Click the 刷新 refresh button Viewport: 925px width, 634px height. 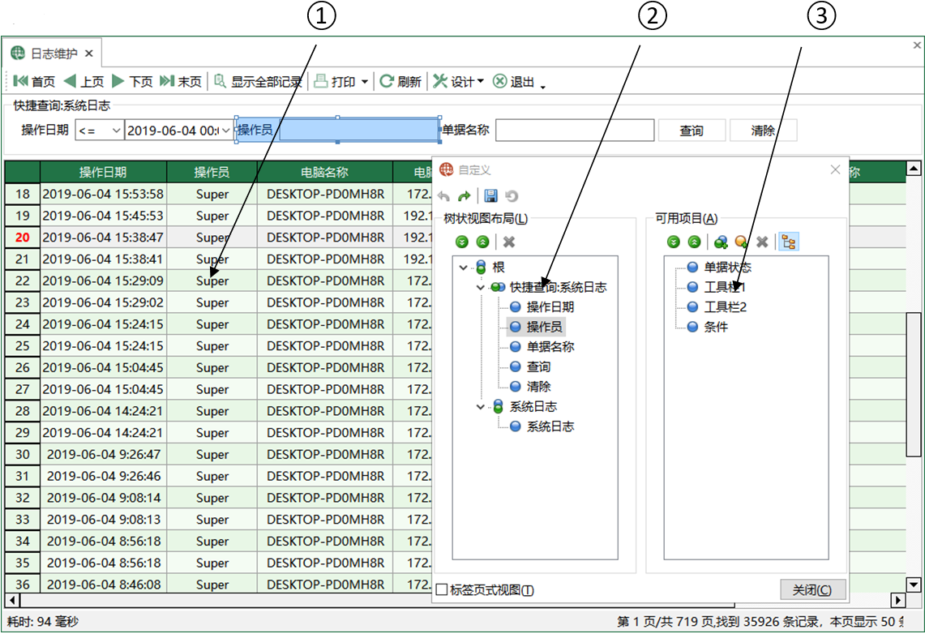[x=400, y=81]
